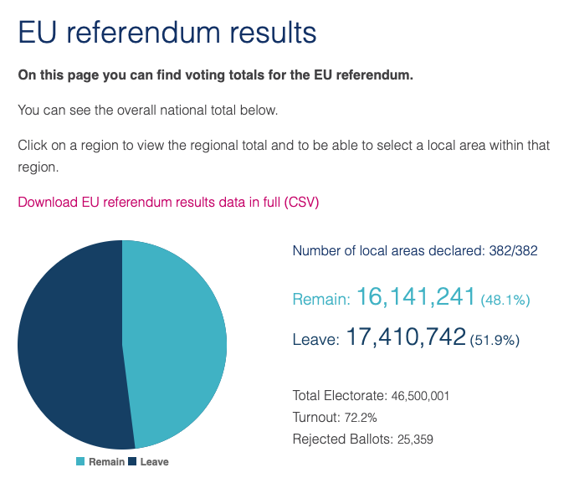The image size is (569, 483).
Task: Click the Leave vote count 17,410,742
Action: pyautogui.click(x=404, y=337)
